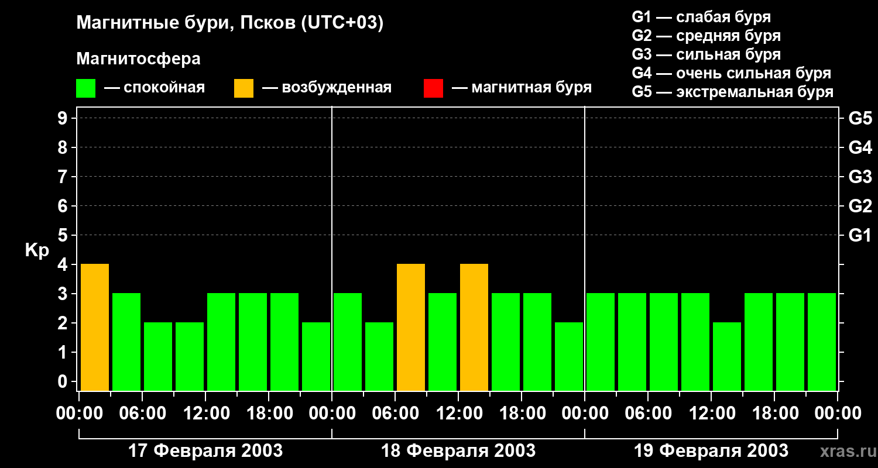Click the "18 Февраля 2003" date label
This screenshot has width=878, height=468.
tap(458, 451)
